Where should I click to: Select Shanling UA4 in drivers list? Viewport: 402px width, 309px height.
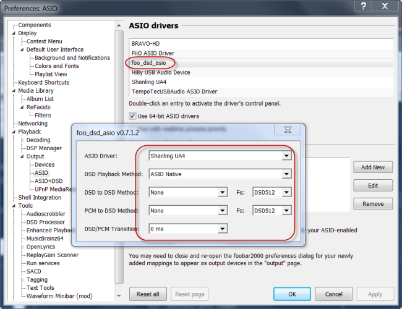tap(261, 82)
